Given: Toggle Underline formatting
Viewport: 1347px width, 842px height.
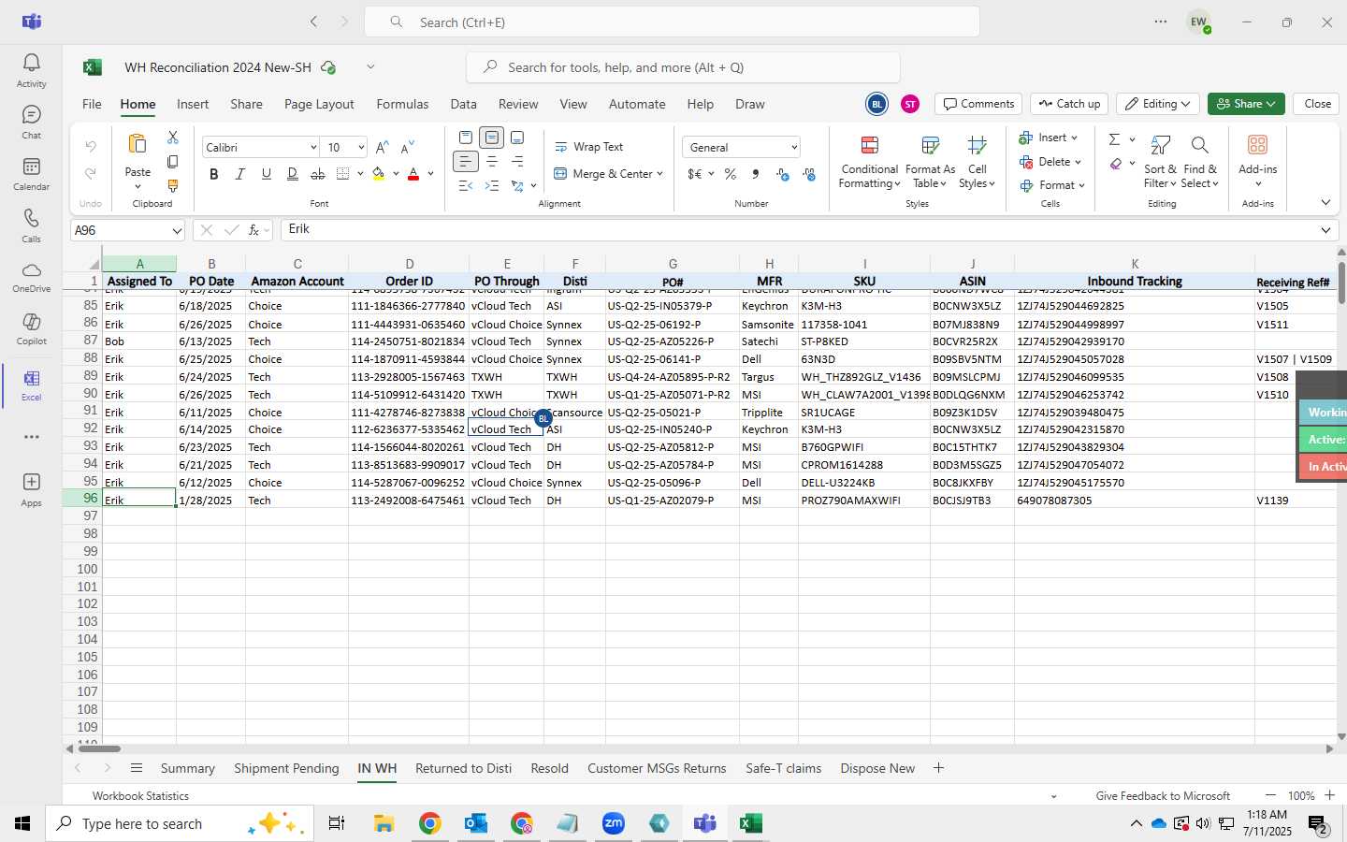Looking at the screenshot, I should 266,174.
